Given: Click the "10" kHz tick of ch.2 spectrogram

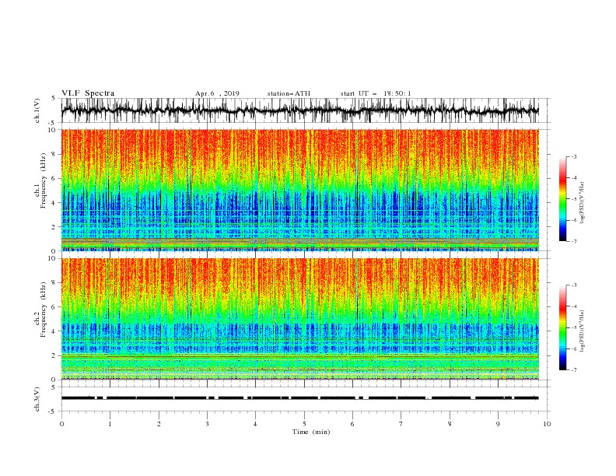Looking at the screenshot, I should click(54, 259).
